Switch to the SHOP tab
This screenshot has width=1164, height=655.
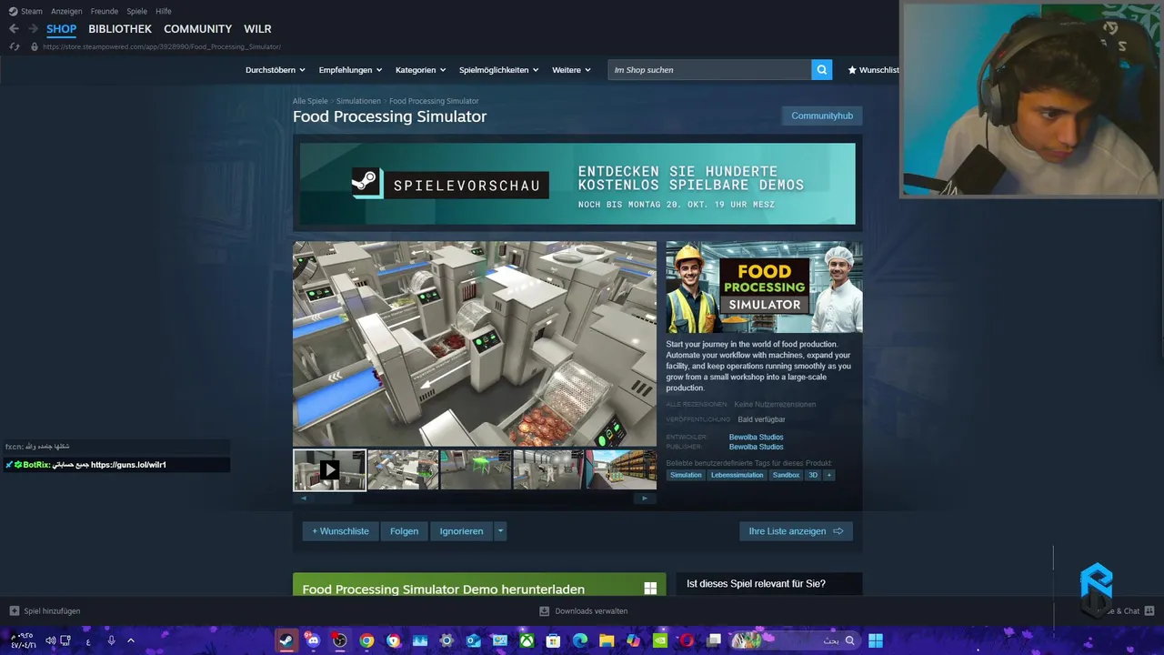pos(62,29)
